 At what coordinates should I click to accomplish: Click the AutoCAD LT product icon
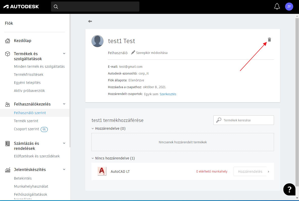point(102,171)
